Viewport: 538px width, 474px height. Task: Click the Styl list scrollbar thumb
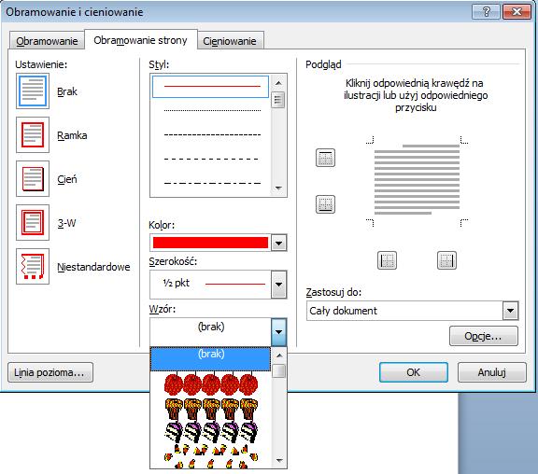pos(278,100)
